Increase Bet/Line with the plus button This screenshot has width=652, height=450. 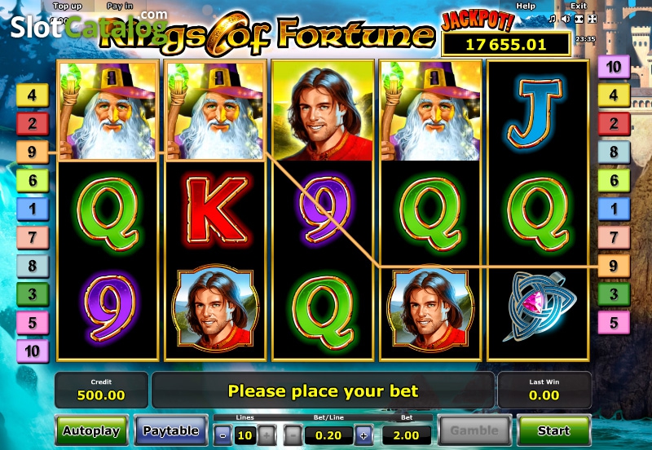pos(363,436)
